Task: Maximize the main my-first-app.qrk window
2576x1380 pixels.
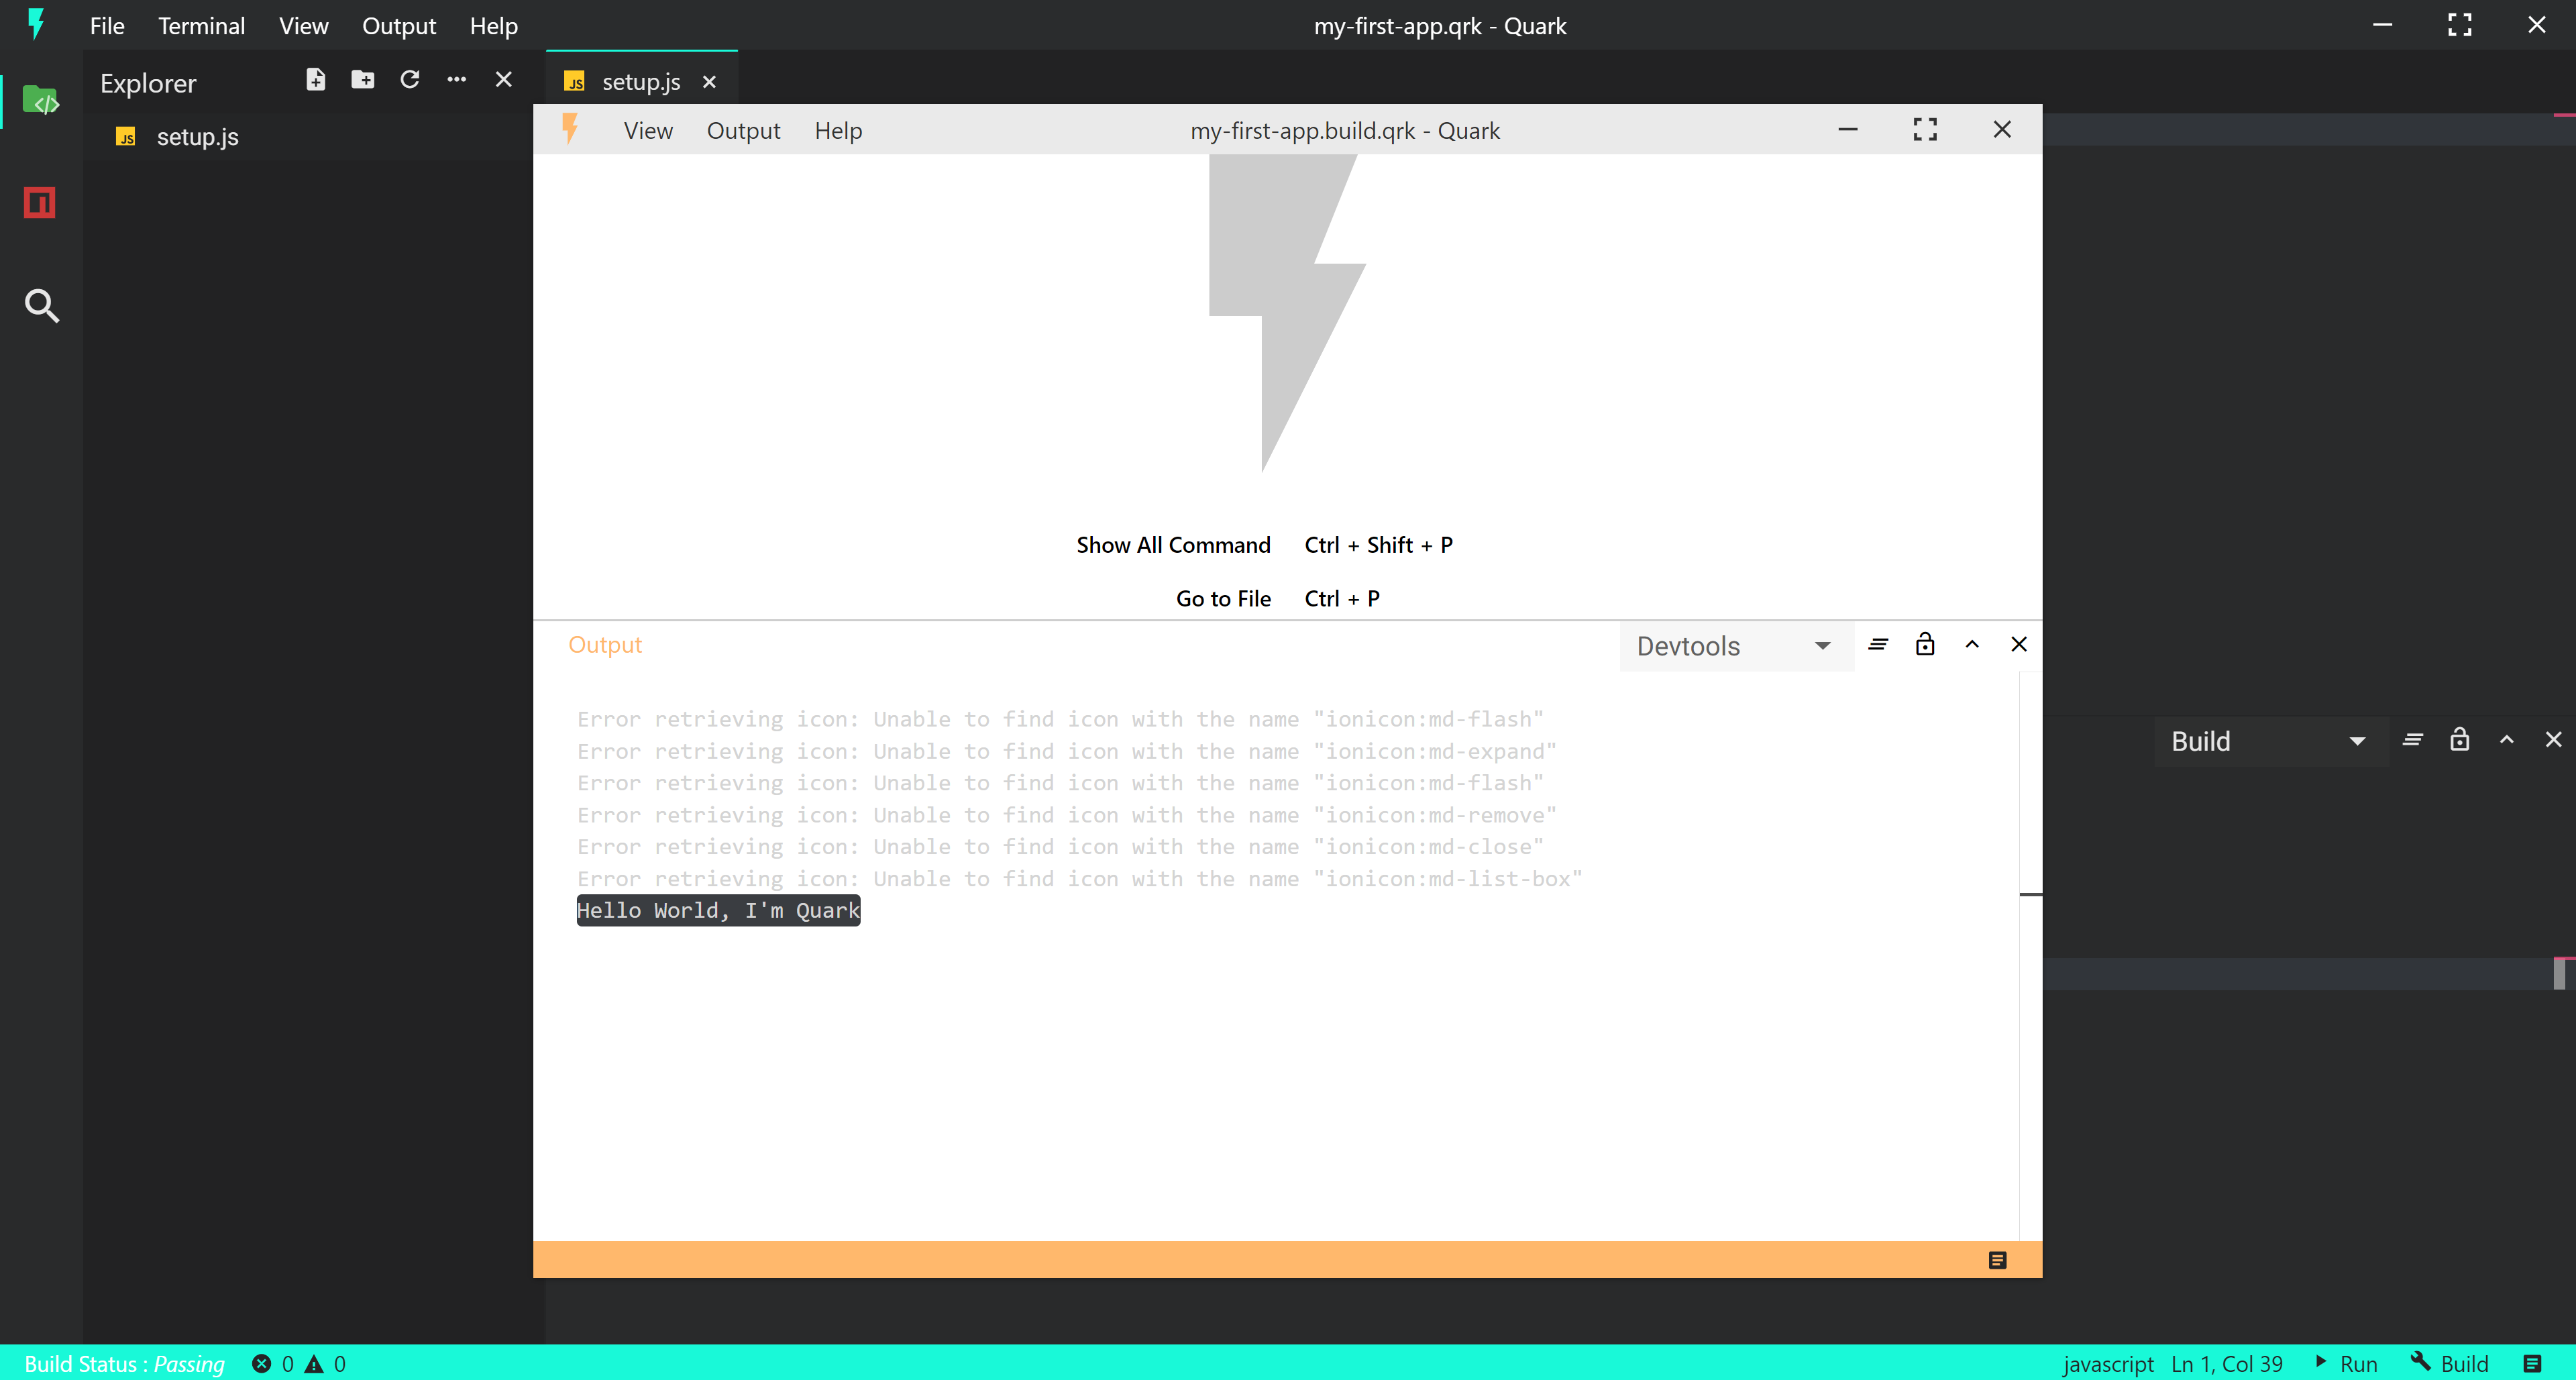Action: [x=2460, y=25]
